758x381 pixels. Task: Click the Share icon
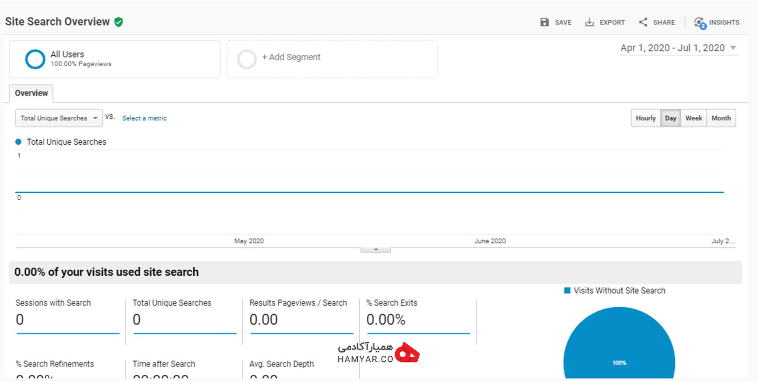click(x=643, y=22)
